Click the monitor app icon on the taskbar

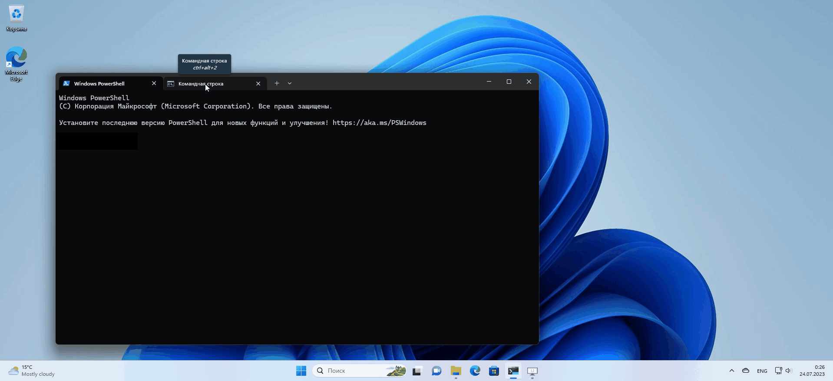pos(532,371)
